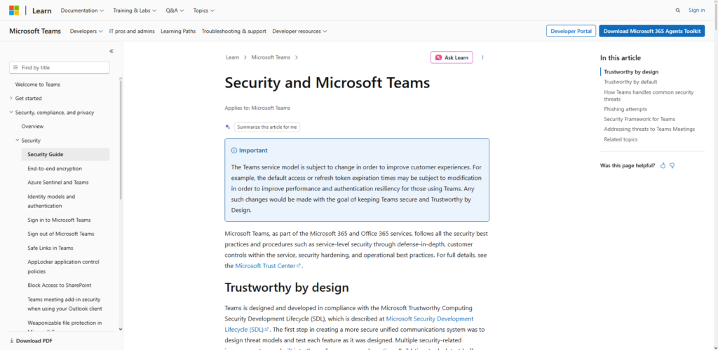Open Azure Sentinel and Teams article

coord(58,182)
